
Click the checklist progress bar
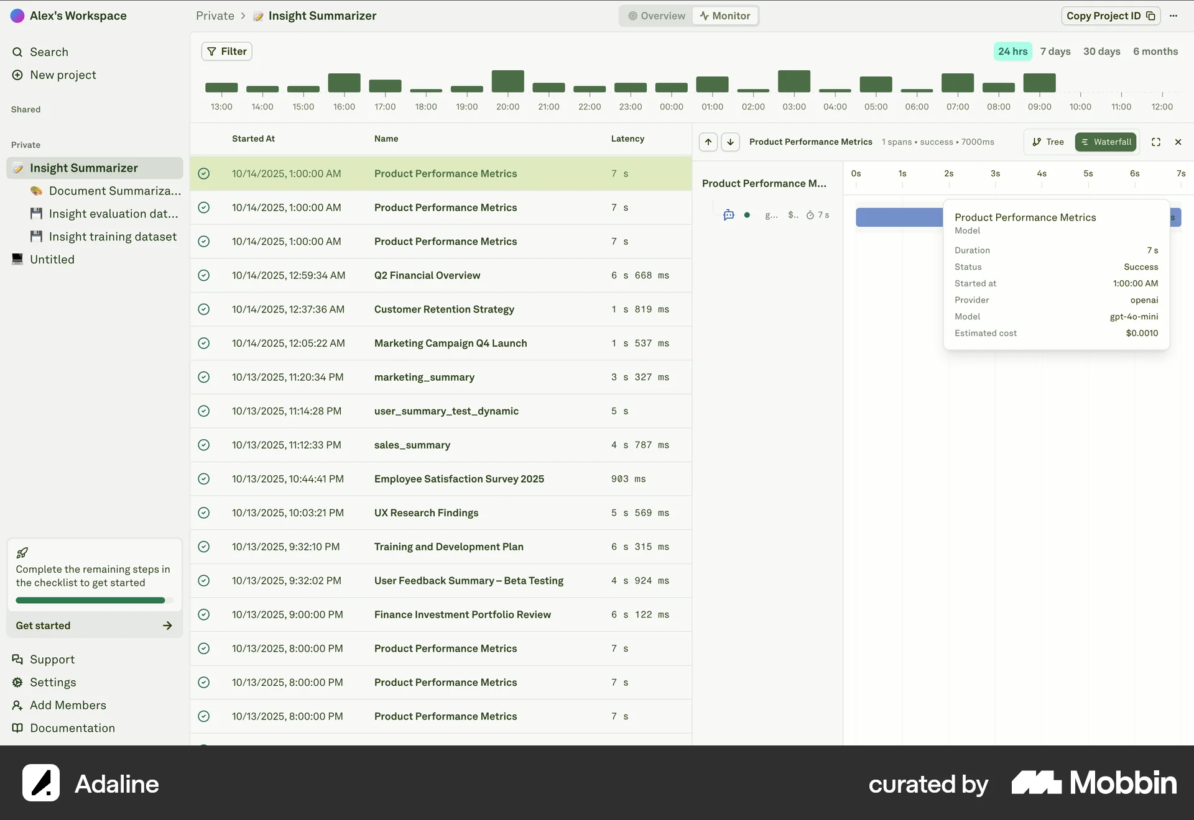point(94,600)
